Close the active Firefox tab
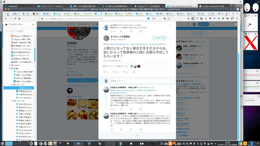Screen dimensions: 260x146 [x=101, y=13]
